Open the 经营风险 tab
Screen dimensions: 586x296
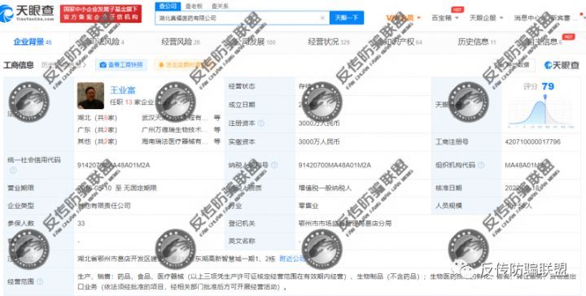point(181,42)
